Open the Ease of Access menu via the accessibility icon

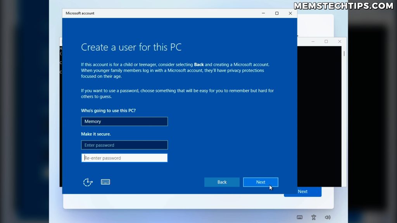click(314, 217)
